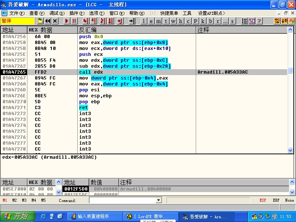Click the 反汇编 column header

point(137,30)
